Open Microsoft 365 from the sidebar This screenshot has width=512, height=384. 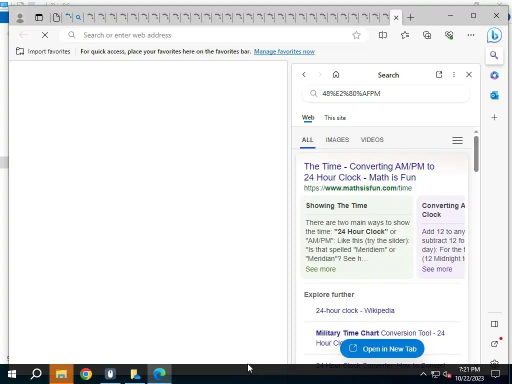point(494,75)
